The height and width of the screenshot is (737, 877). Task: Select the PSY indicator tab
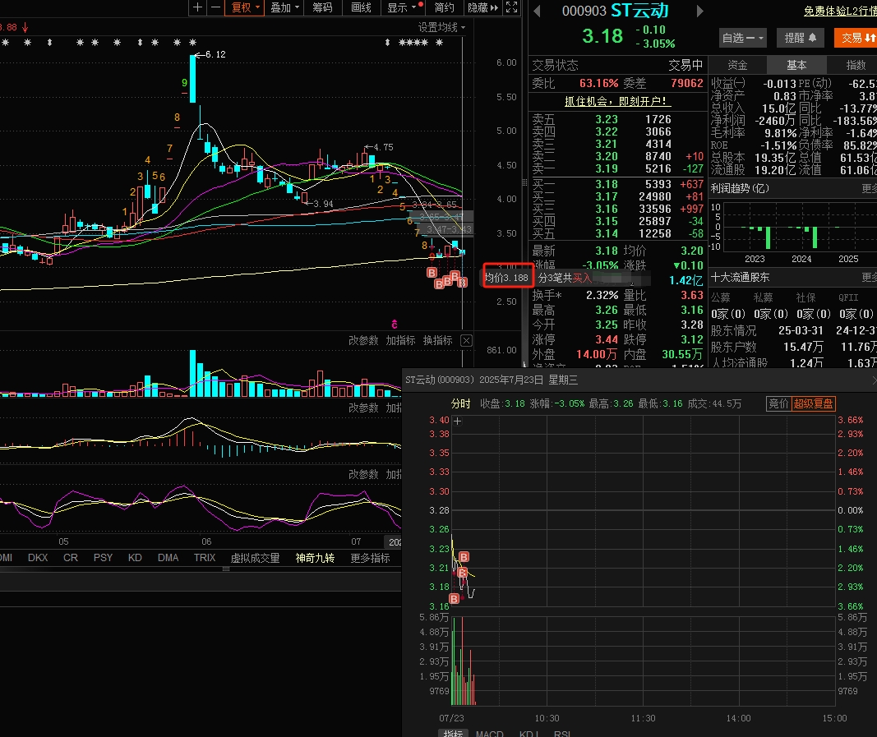(x=103, y=558)
